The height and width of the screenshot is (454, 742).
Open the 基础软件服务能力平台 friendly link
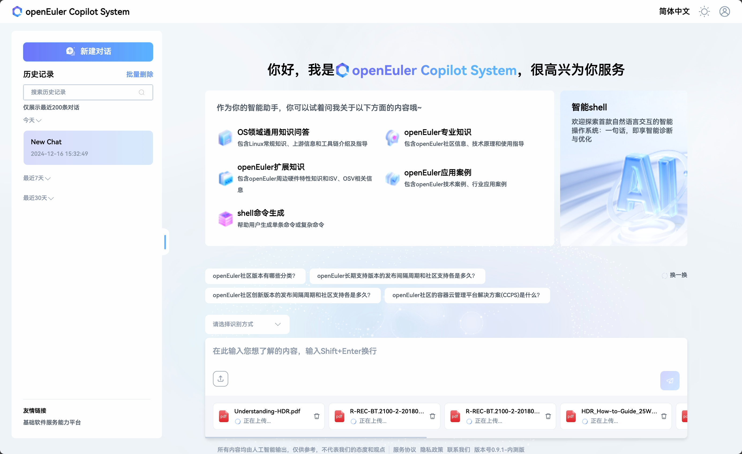point(52,422)
